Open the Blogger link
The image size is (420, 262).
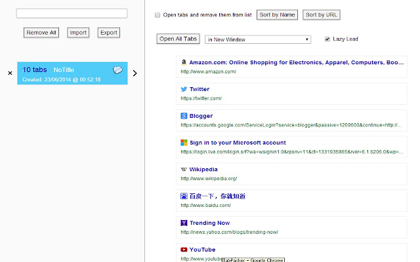point(201,116)
